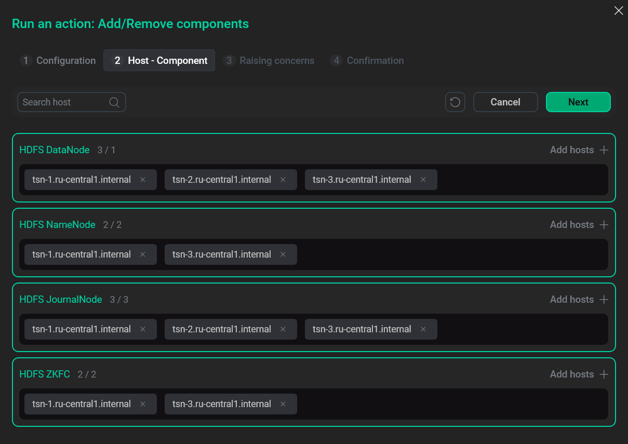Remove tsn-2.ru-central1.internal from HDFS JournalNode
Image resolution: width=628 pixels, height=444 pixels.
click(283, 329)
